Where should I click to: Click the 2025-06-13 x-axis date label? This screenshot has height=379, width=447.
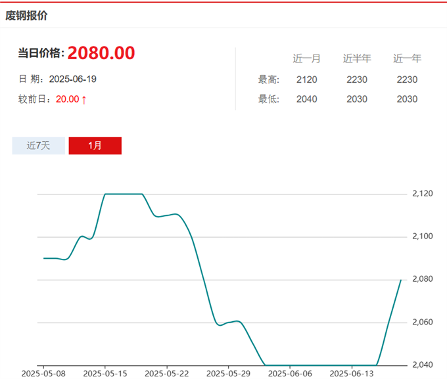pos(352,373)
